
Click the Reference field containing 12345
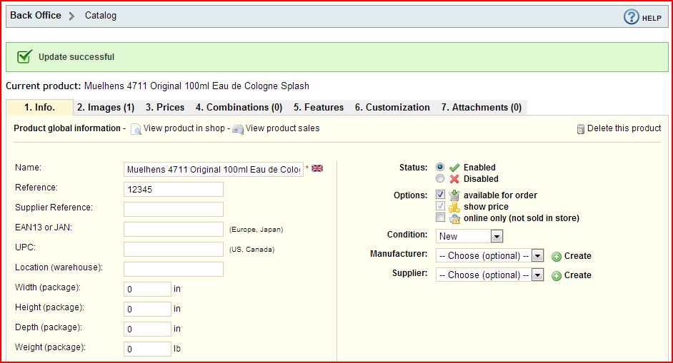174,190
